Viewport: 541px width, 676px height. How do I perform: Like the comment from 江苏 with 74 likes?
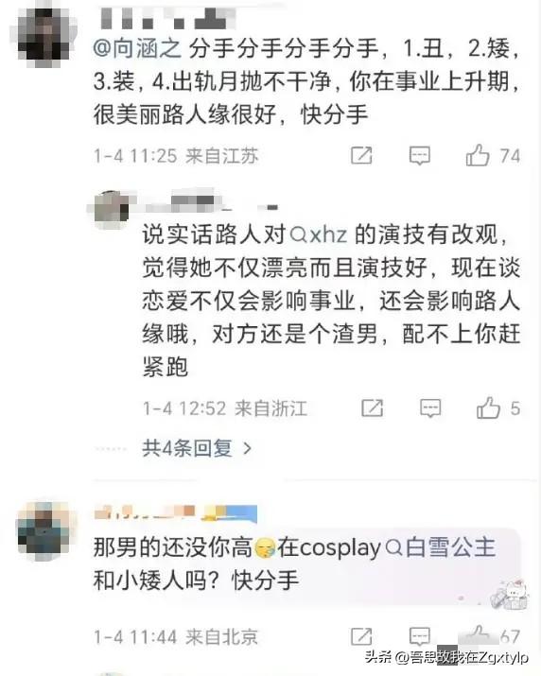[478, 155]
